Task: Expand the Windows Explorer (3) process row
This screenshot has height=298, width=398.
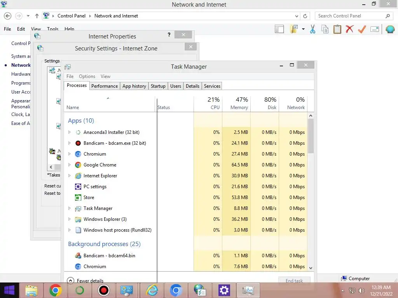Action: (69, 219)
